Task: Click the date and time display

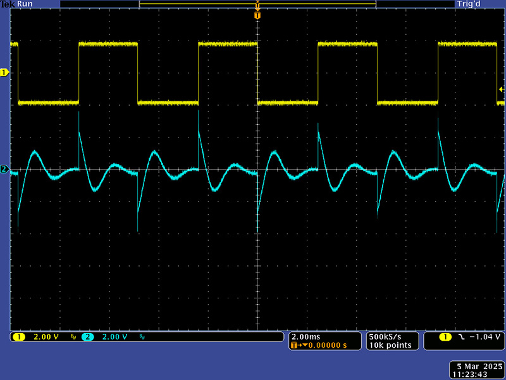Action: pos(476,370)
